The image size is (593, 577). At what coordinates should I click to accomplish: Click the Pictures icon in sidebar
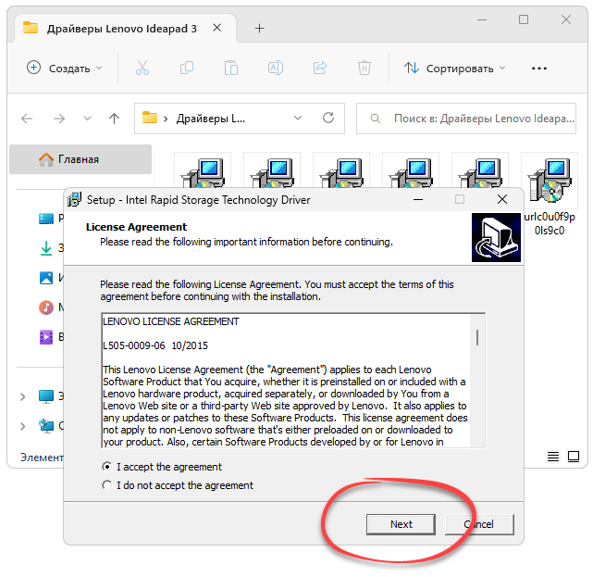[x=46, y=278]
